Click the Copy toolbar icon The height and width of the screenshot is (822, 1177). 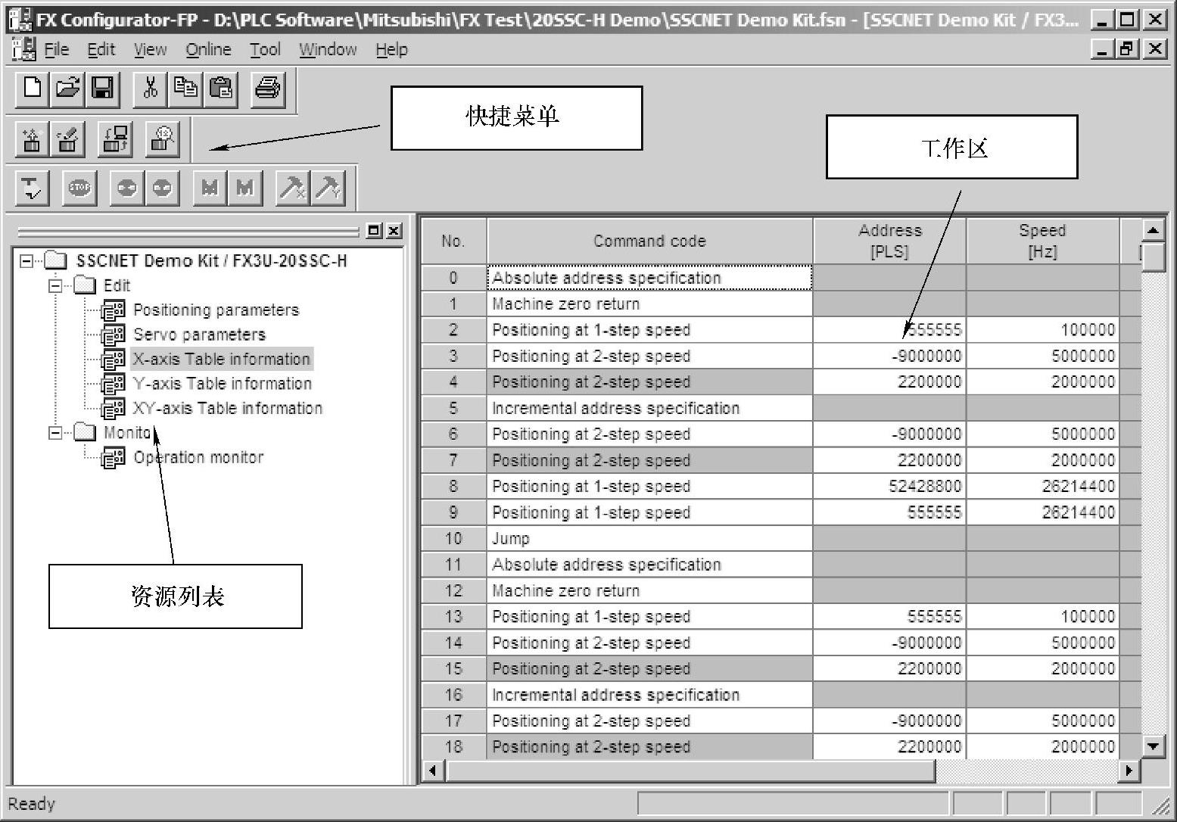click(185, 89)
